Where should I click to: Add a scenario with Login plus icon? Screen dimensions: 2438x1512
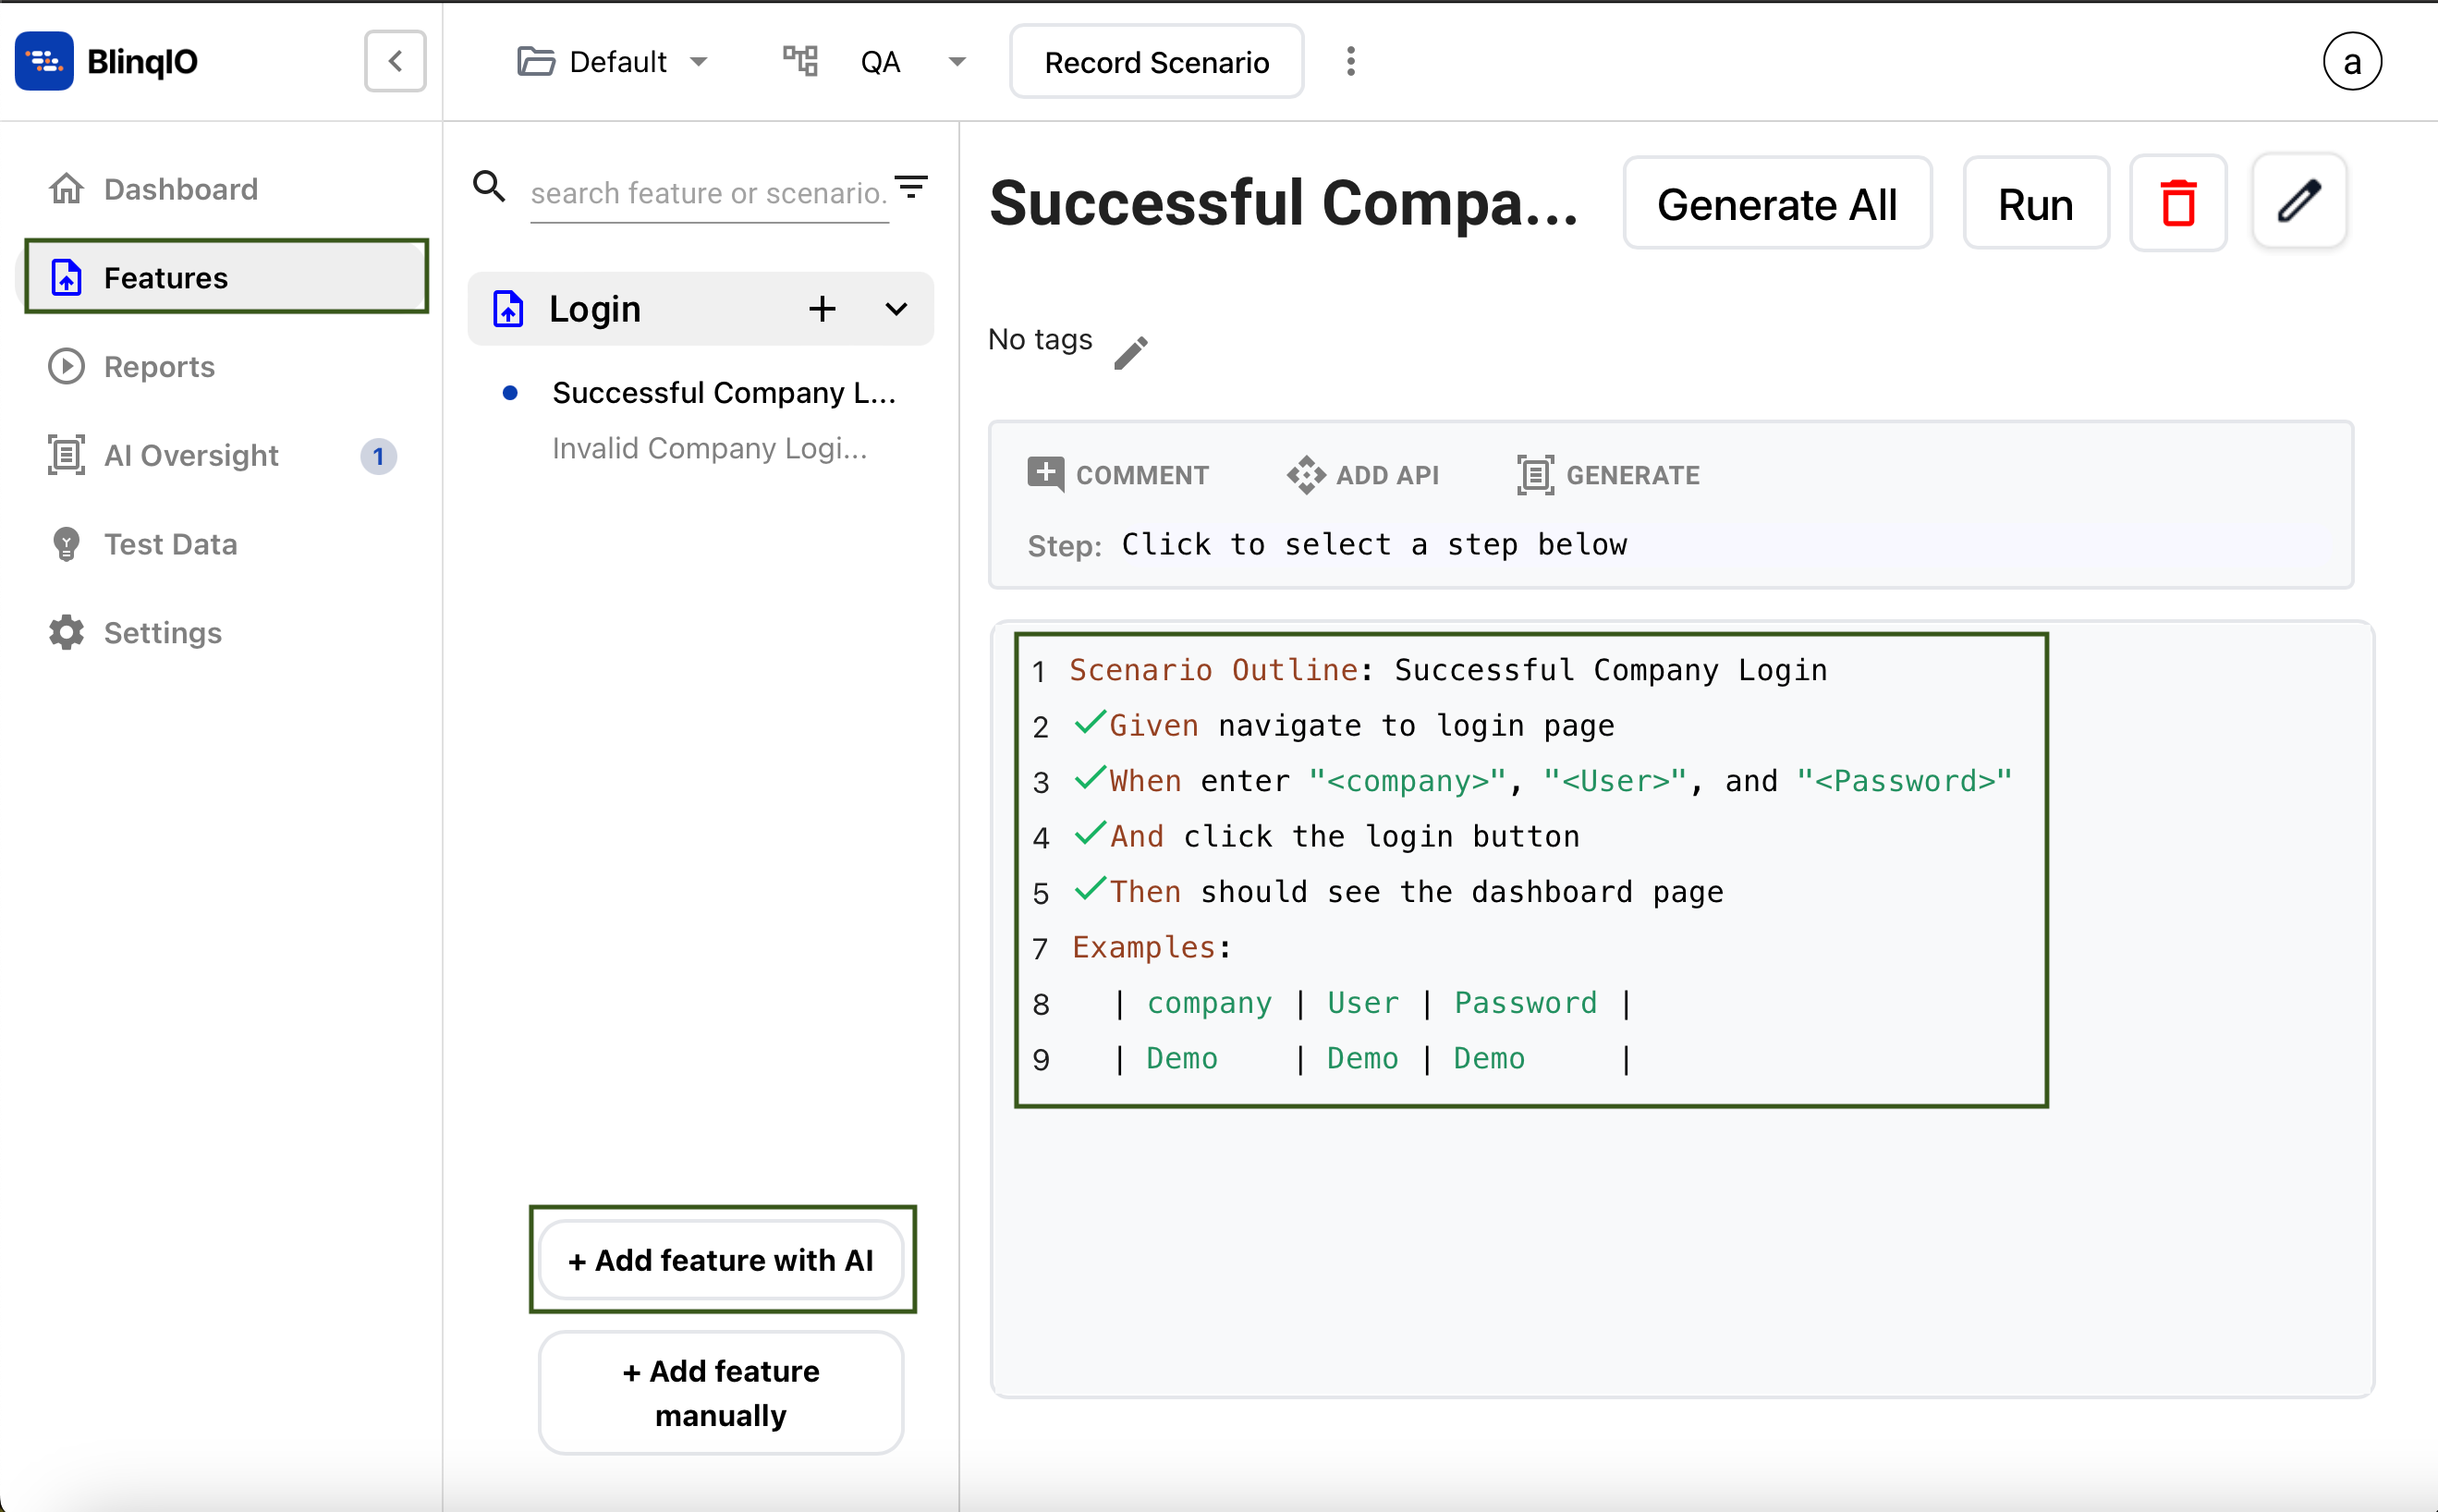[x=822, y=309]
